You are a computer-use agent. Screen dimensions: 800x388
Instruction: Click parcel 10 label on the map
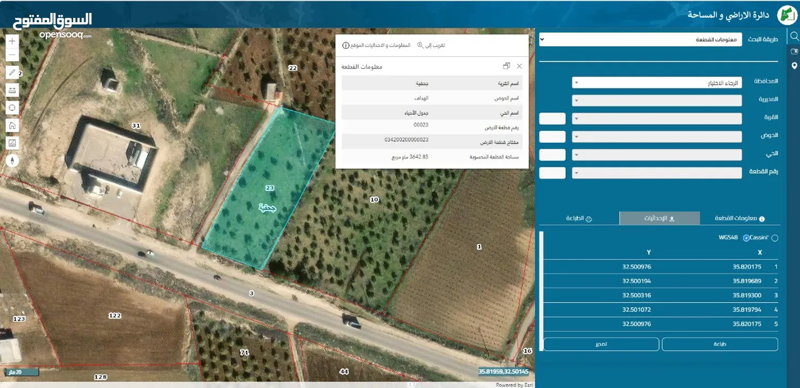pyautogui.click(x=374, y=199)
